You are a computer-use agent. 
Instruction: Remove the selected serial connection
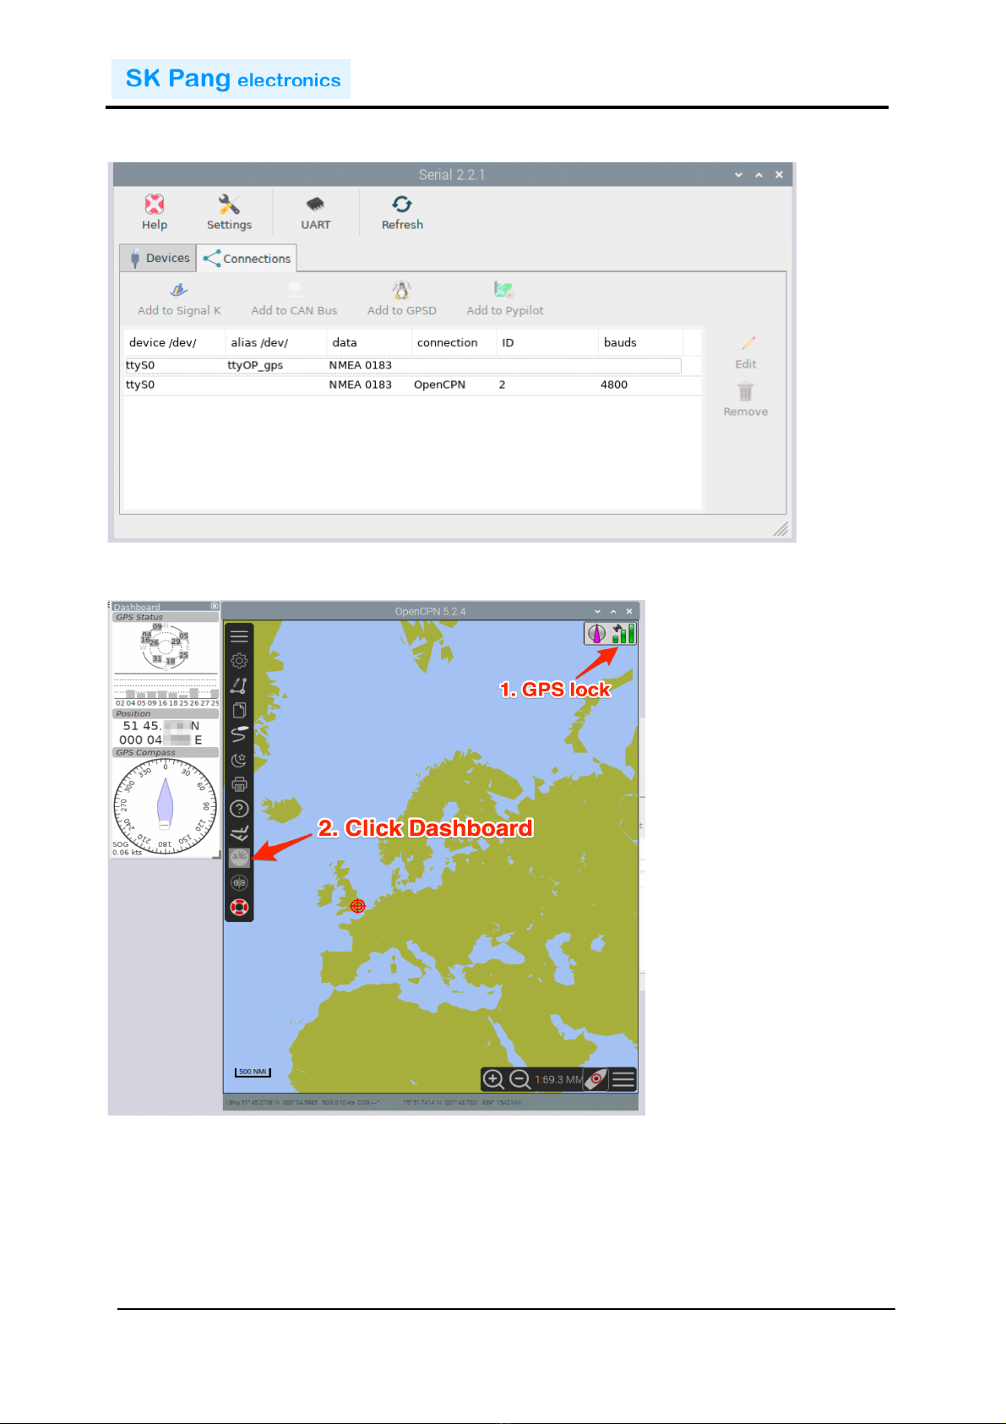746,400
